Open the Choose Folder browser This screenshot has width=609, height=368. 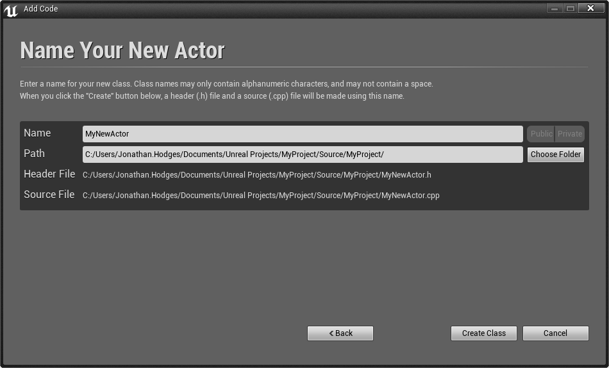[x=555, y=155]
